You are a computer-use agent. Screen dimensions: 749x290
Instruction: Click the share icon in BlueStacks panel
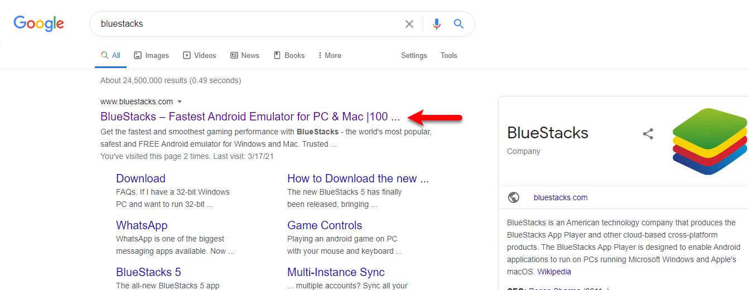tap(648, 134)
